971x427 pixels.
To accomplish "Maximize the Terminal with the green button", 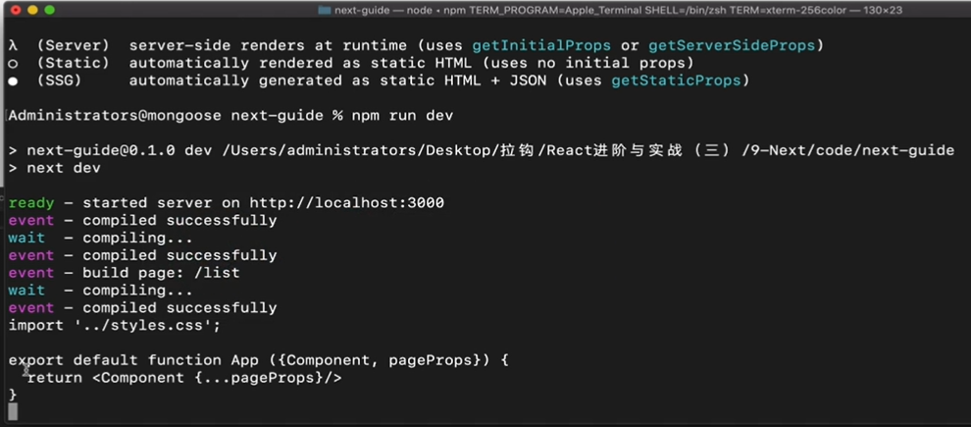I will coord(50,10).
